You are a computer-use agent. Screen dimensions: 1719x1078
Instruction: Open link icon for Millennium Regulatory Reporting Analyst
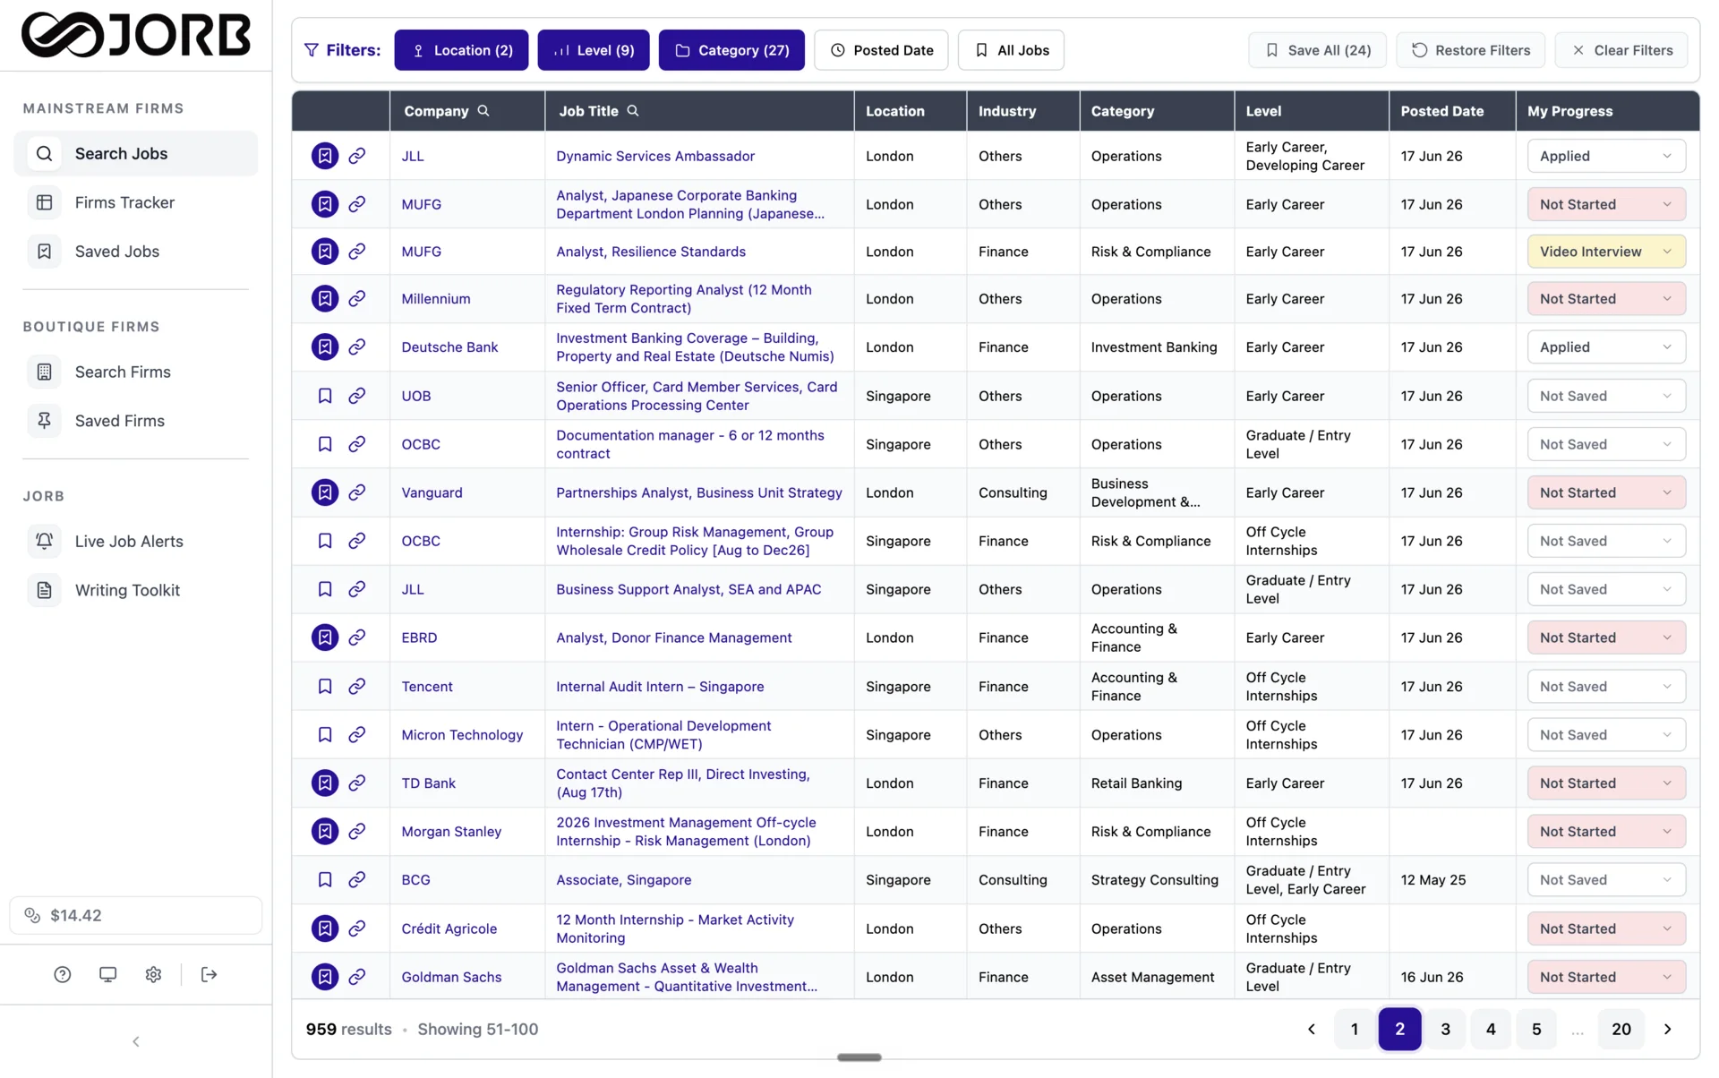click(x=357, y=299)
